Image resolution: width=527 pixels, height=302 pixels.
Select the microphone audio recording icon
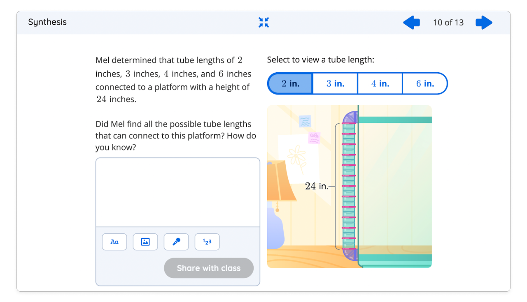[x=176, y=242]
